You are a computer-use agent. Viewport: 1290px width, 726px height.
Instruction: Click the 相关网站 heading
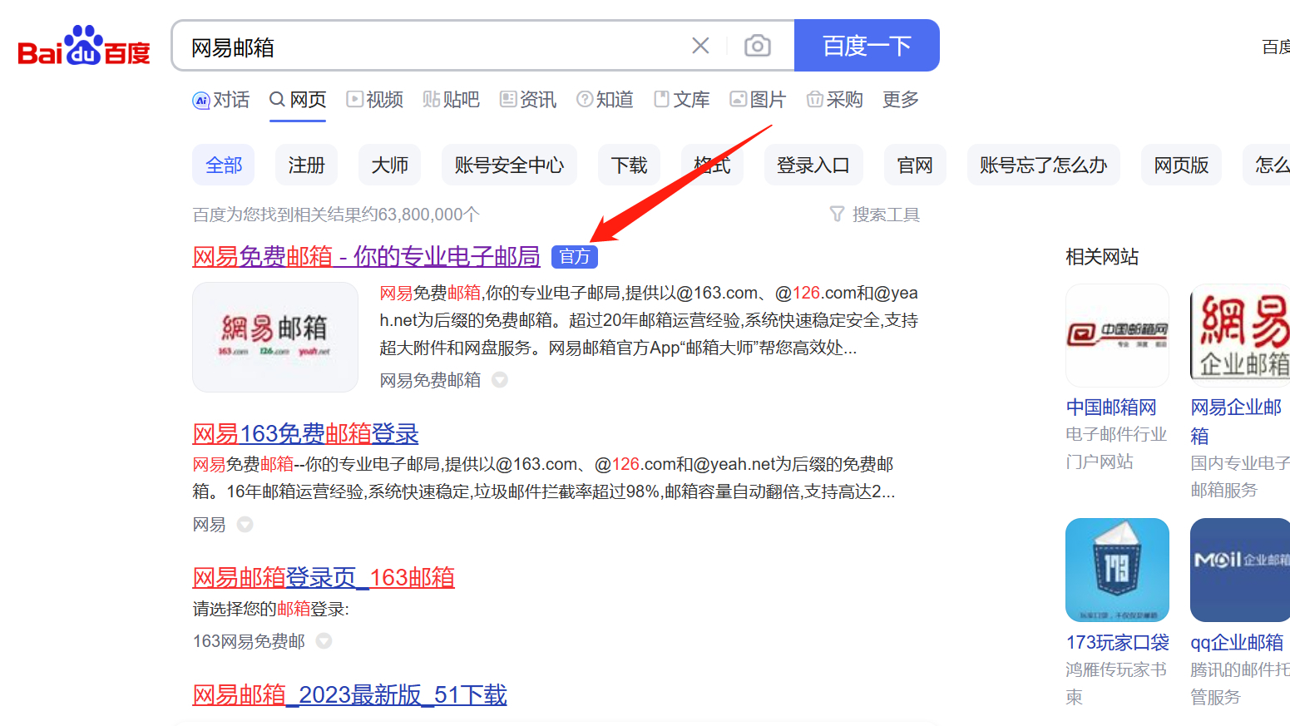tap(1102, 257)
